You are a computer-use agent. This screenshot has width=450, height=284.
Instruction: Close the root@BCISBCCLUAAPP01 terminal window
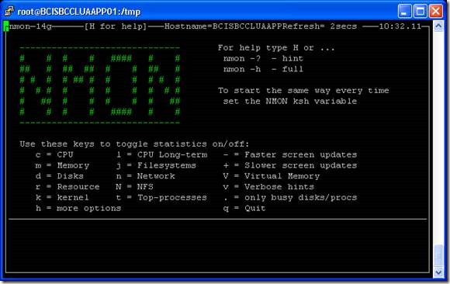coord(436,11)
